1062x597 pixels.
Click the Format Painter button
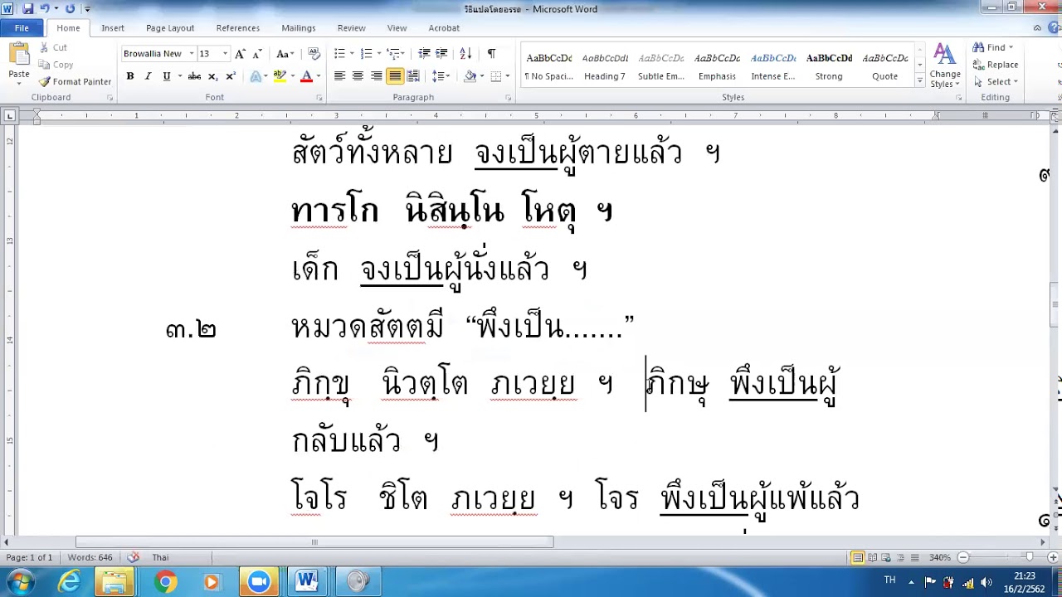pos(75,82)
